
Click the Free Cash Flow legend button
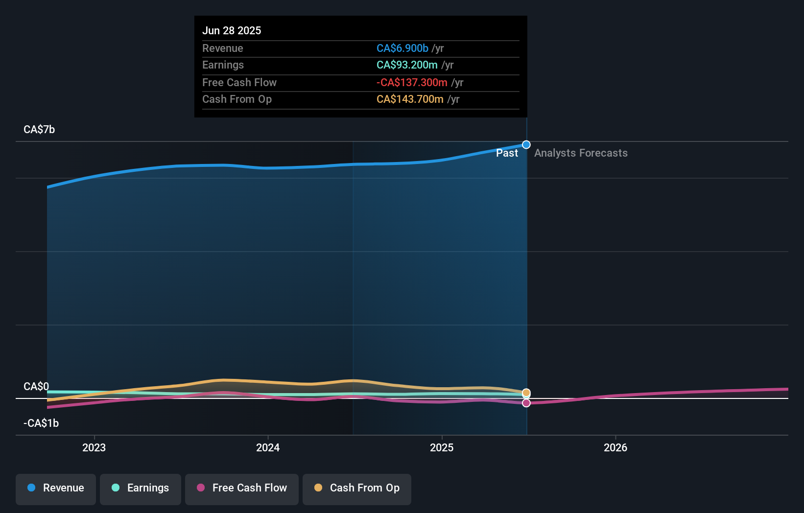pyautogui.click(x=241, y=488)
